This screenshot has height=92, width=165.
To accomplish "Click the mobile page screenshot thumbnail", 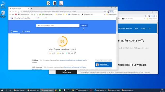I will pyautogui.click(x=103, y=64).
